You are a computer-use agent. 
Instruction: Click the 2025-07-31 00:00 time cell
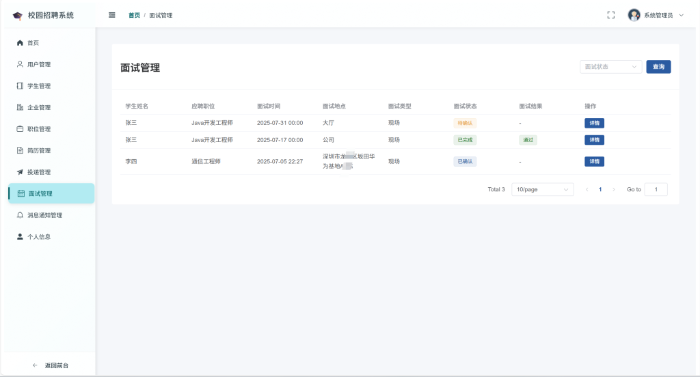point(280,123)
